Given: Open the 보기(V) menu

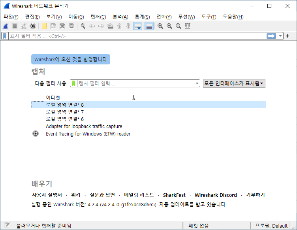Looking at the screenshot, I should pos(54,17).
